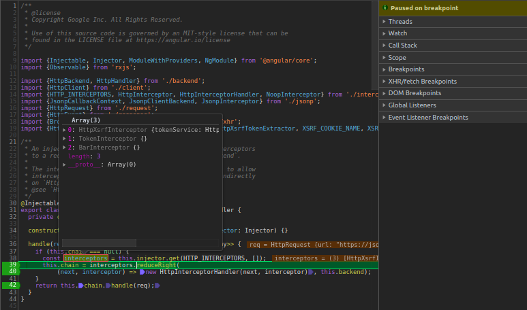Image resolution: width=527 pixels, height=310 pixels.
Task: Click the column breakpoint marker before chain on line 42
Action: click(80, 286)
